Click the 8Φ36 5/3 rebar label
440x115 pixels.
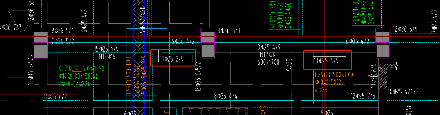[x=229, y=30]
